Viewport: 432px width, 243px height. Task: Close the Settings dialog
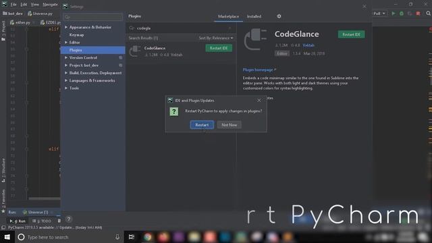click(364, 6)
